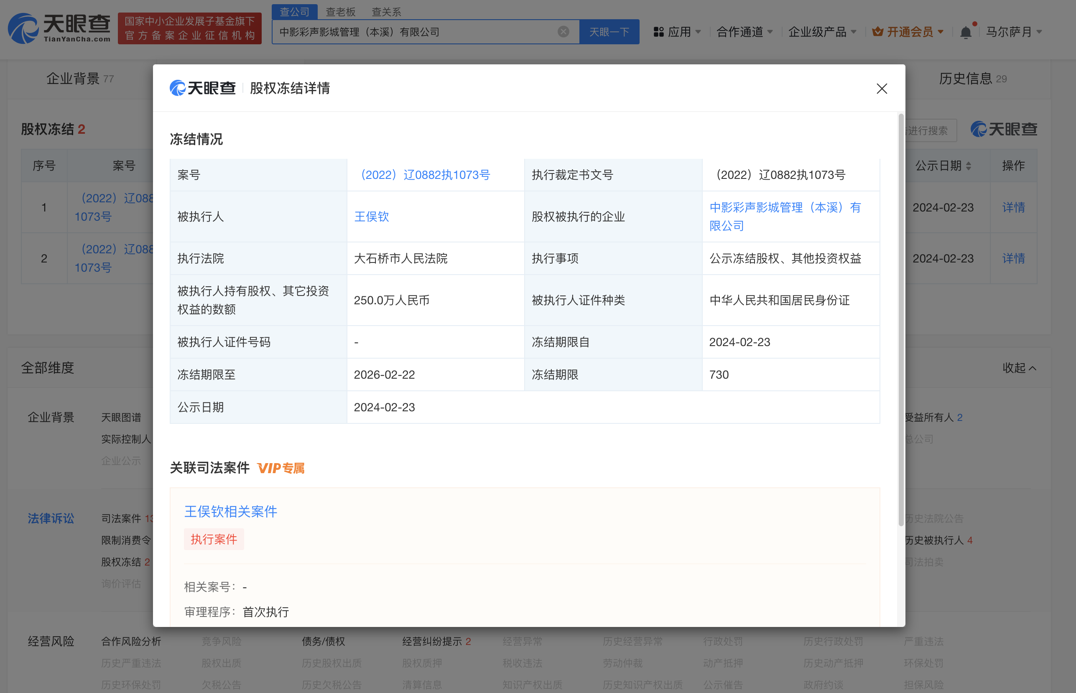Click 审理程序 首次执行 text
The height and width of the screenshot is (693, 1076).
point(237,612)
